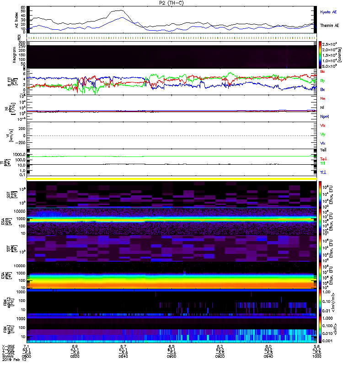Image resolution: width=343 pixels, height=366 pixels.
Task: Click the ESA electron energy spectrogram
Action: point(171,275)
